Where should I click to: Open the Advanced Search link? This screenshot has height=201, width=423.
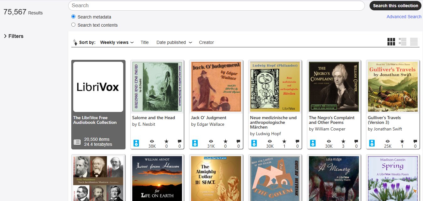pos(404,17)
